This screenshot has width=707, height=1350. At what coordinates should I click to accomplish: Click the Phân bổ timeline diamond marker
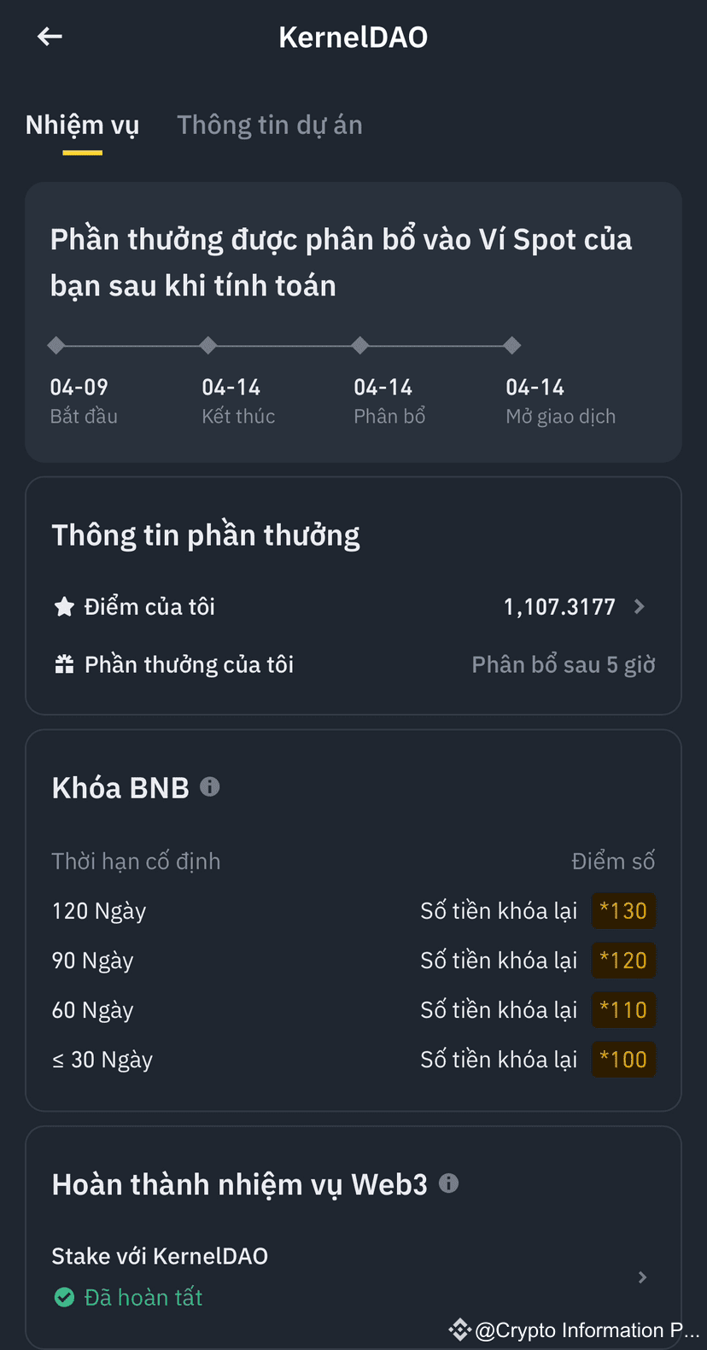360,345
